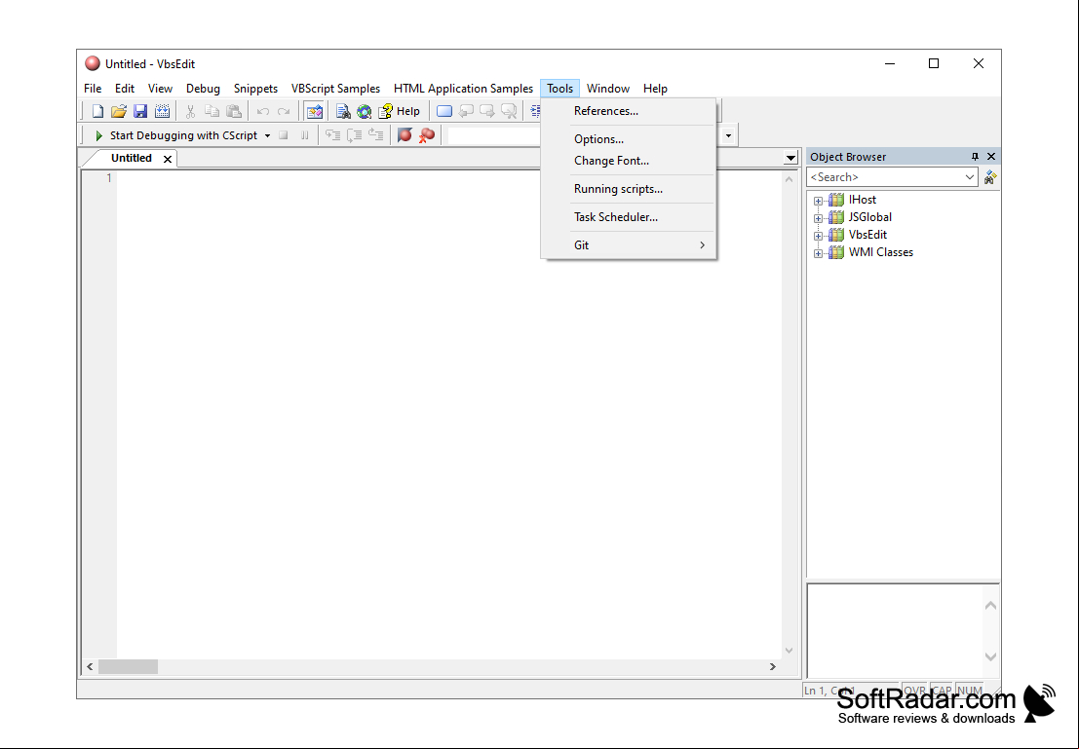Click the Redo arrow icon
Image resolution: width=1079 pixels, height=749 pixels.
284,111
